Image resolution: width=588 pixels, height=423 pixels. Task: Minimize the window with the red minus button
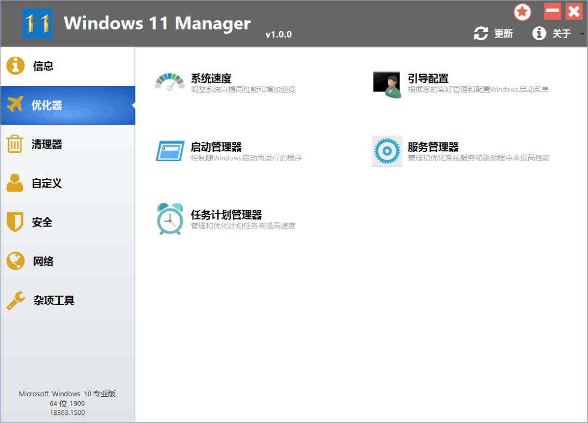[553, 11]
